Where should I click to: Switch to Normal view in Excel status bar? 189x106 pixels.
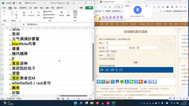[58, 99]
